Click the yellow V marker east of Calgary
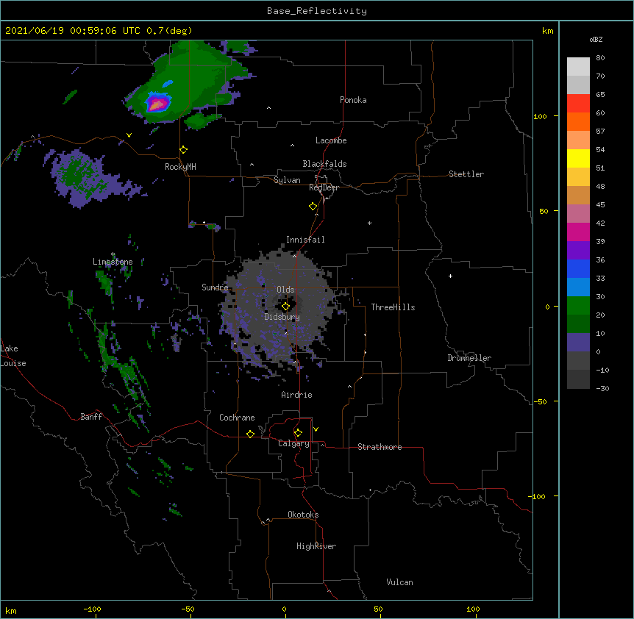Viewport: 634px width, 619px height. point(316,429)
